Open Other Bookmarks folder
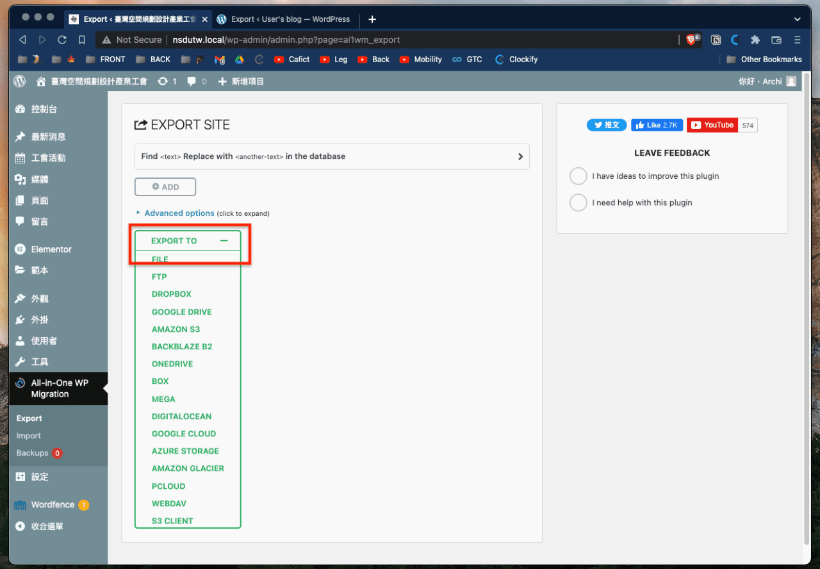The image size is (820, 569). pyautogui.click(x=764, y=60)
